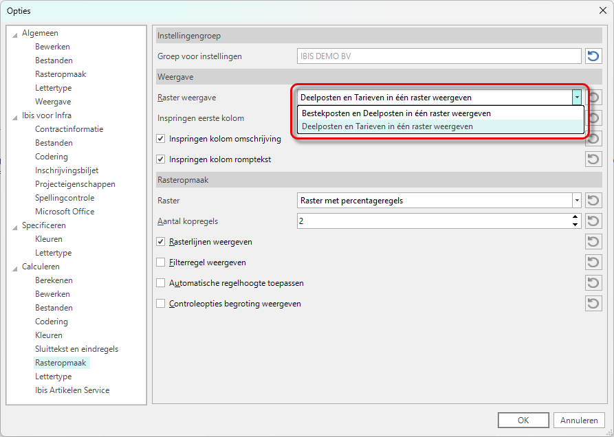Uncheck Inspringen kolom omschrijving
The width and height of the screenshot is (614, 437).
click(161, 139)
